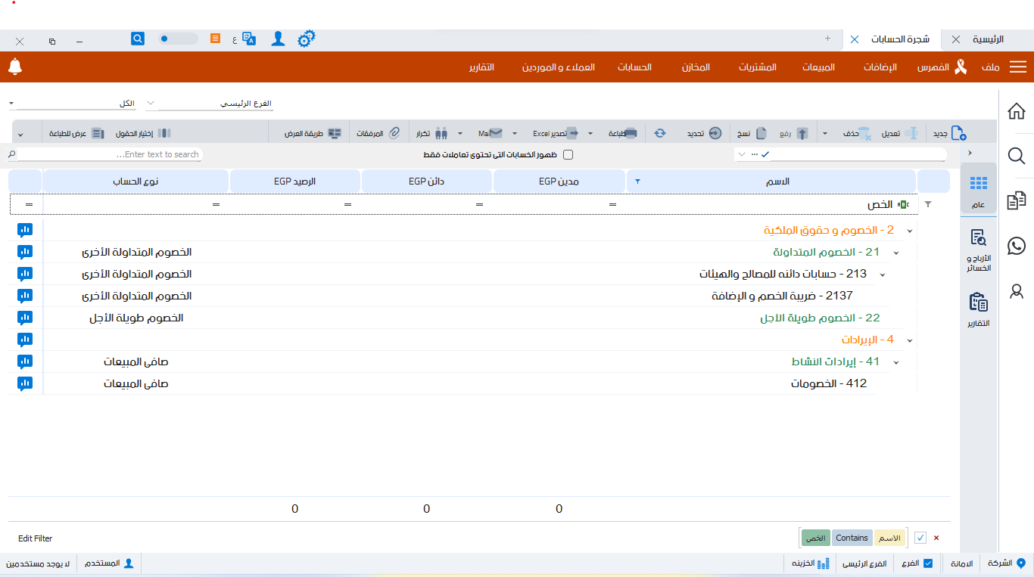This screenshot has height=577, width=1034.
Task: Collapse 213 - حسابات دائنه للمصالح node
Action: click(x=882, y=275)
